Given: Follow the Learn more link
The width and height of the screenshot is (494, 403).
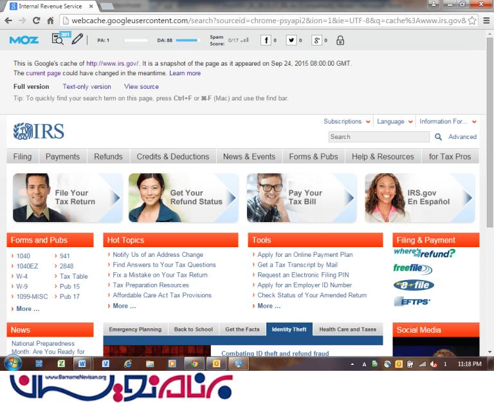Looking at the screenshot, I should pos(185,73).
